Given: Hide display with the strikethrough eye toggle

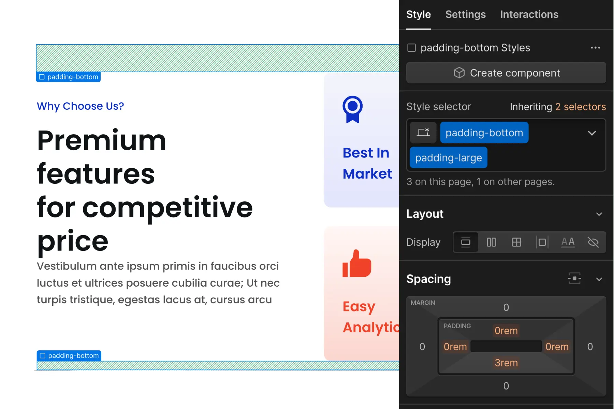Looking at the screenshot, I should pos(593,242).
